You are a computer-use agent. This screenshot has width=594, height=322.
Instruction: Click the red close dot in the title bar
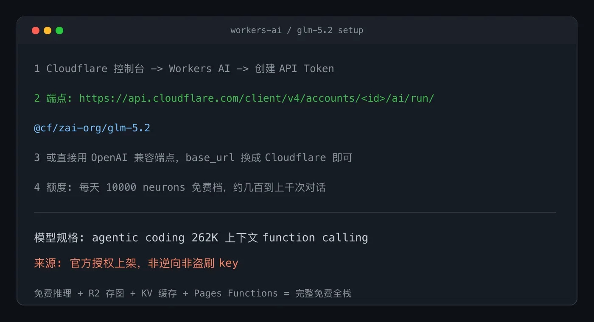coord(36,31)
